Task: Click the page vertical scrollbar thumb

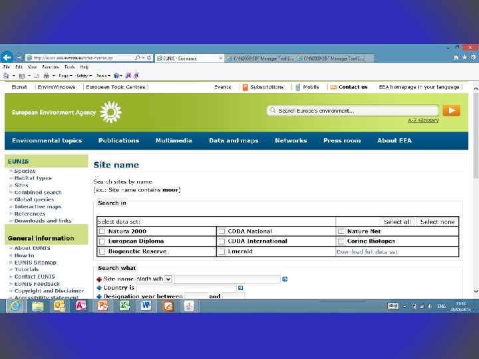Action: pos(476,135)
